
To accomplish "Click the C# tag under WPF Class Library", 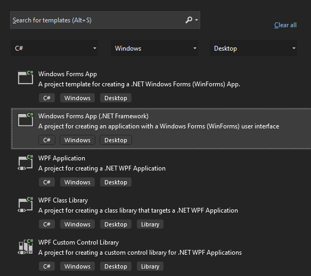I will pyautogui.click(x=47, y=224).
